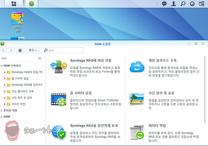208x146 pixels.
Task: Expand the 홈 시어터 설정 tree arrow
Action: [x=5, y=79]
